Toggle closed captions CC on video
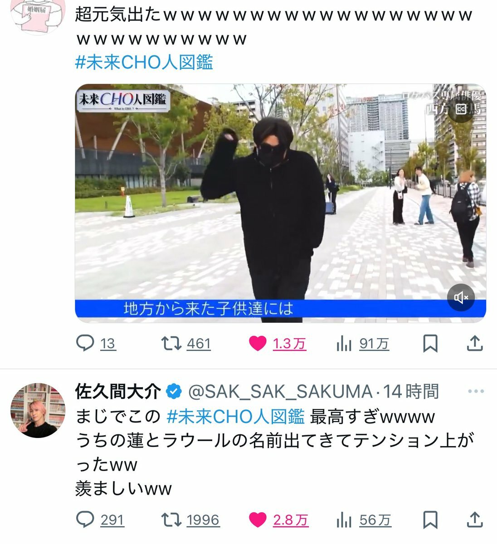Image resolution: width=497 pixels, height=544 pixels. coord(461,109)
